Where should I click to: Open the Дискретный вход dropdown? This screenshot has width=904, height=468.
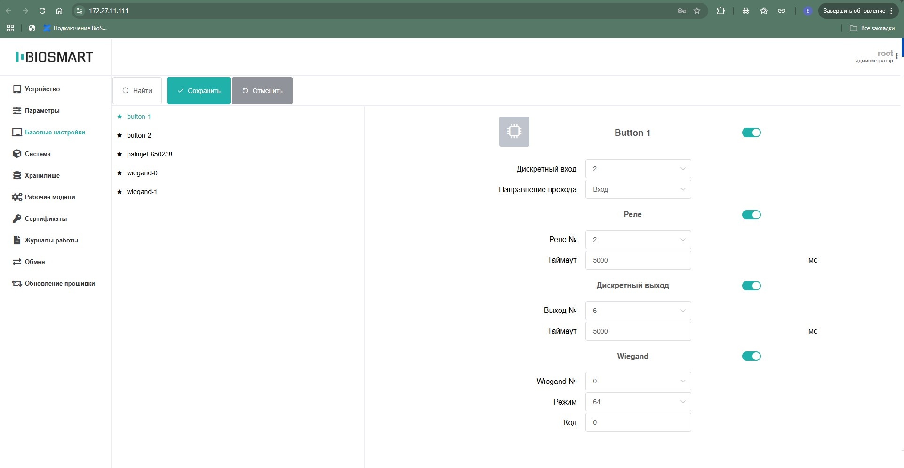coord(638,169)
